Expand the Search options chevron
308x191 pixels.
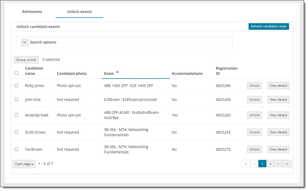(x=25, y=42)
